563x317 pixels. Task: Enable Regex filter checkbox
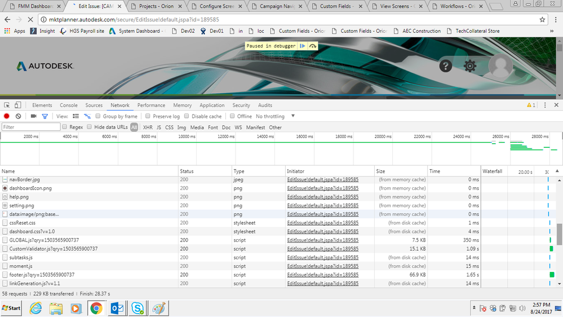pyautogui.click(x=64, y=127)
